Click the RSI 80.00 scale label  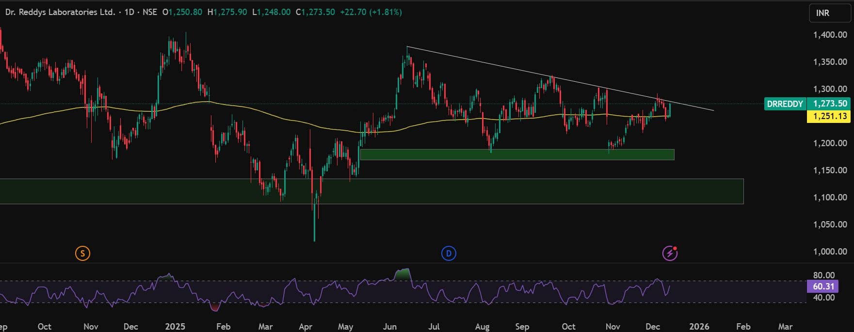(823, 275)
